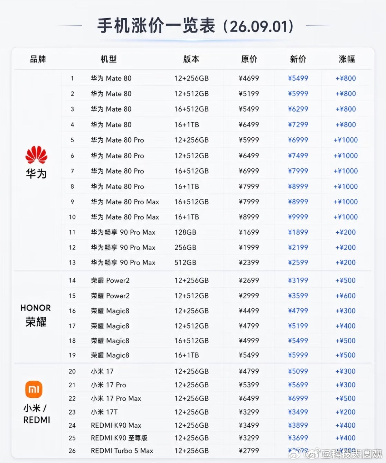The image size is (386, 463).
Task: Click +¥500 in the 小米 17 Pro Max row
Action: (x=345, y=398)
